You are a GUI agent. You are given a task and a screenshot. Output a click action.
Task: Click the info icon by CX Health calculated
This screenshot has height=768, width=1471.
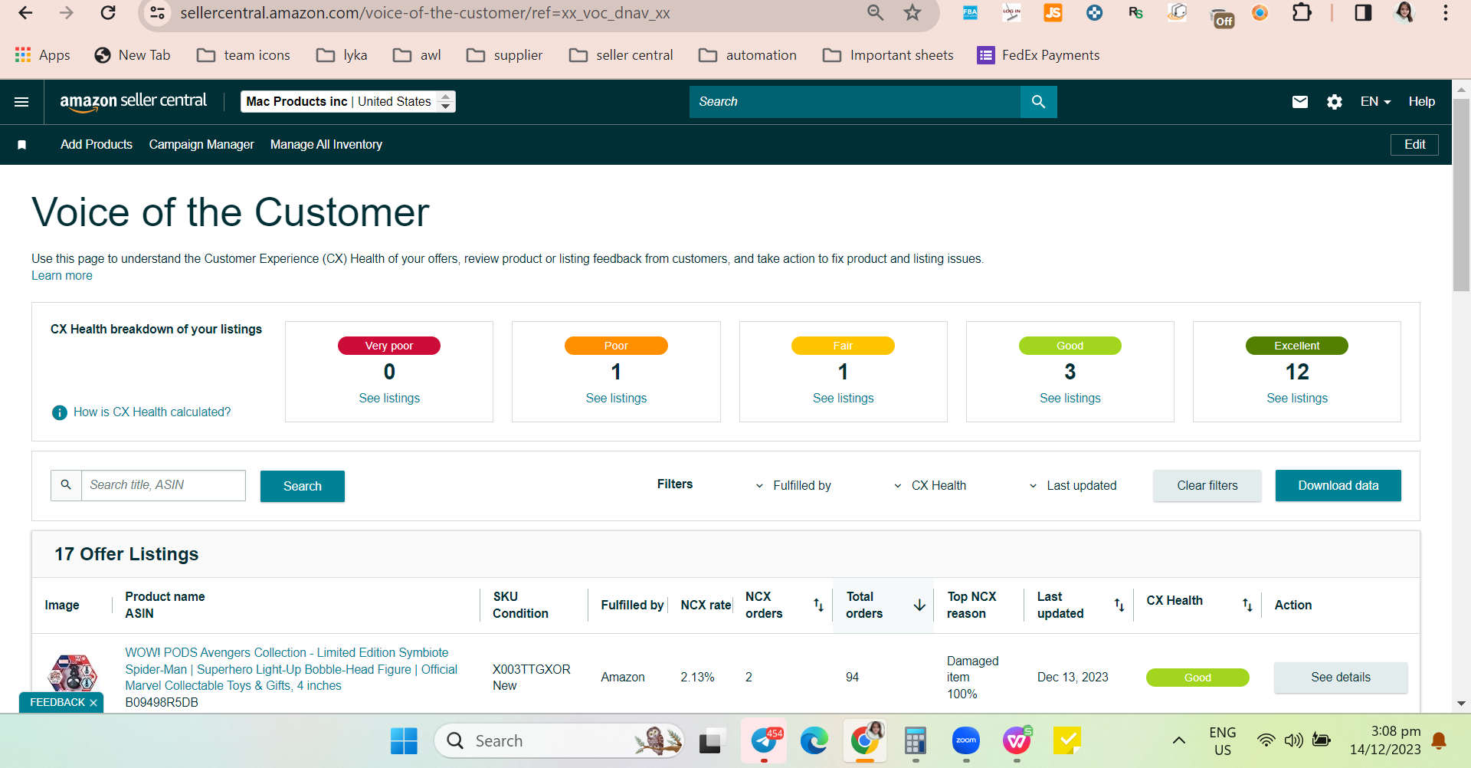(x=60, y=412)
